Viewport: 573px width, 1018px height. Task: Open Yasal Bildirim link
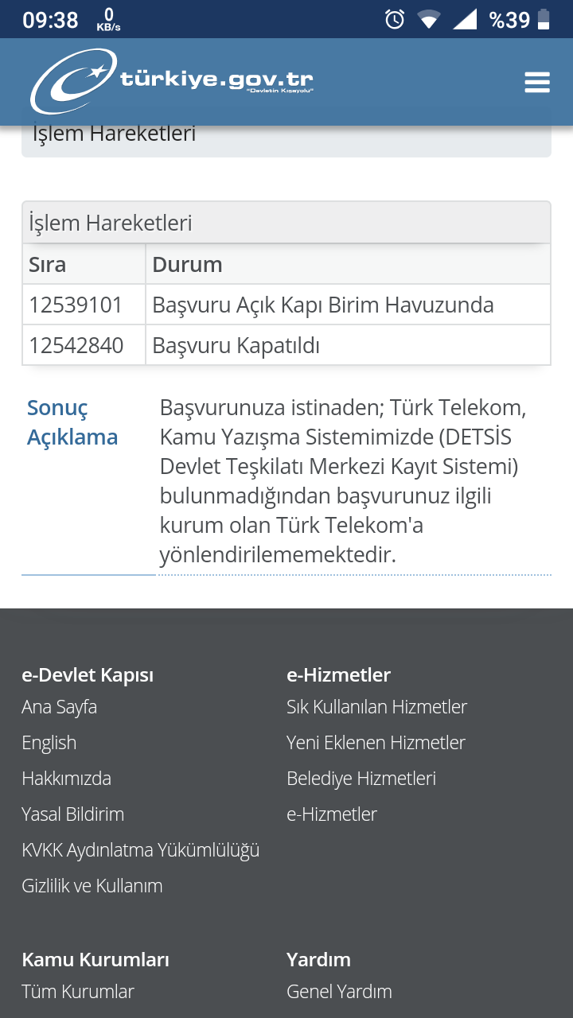(73, 814)
